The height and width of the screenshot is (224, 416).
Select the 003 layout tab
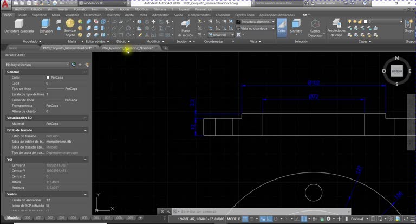[62, 218]
